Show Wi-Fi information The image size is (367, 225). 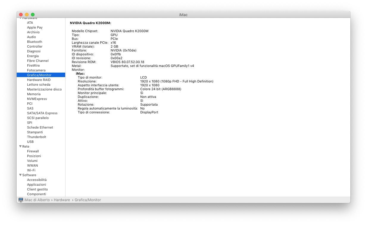coord(31,170)
